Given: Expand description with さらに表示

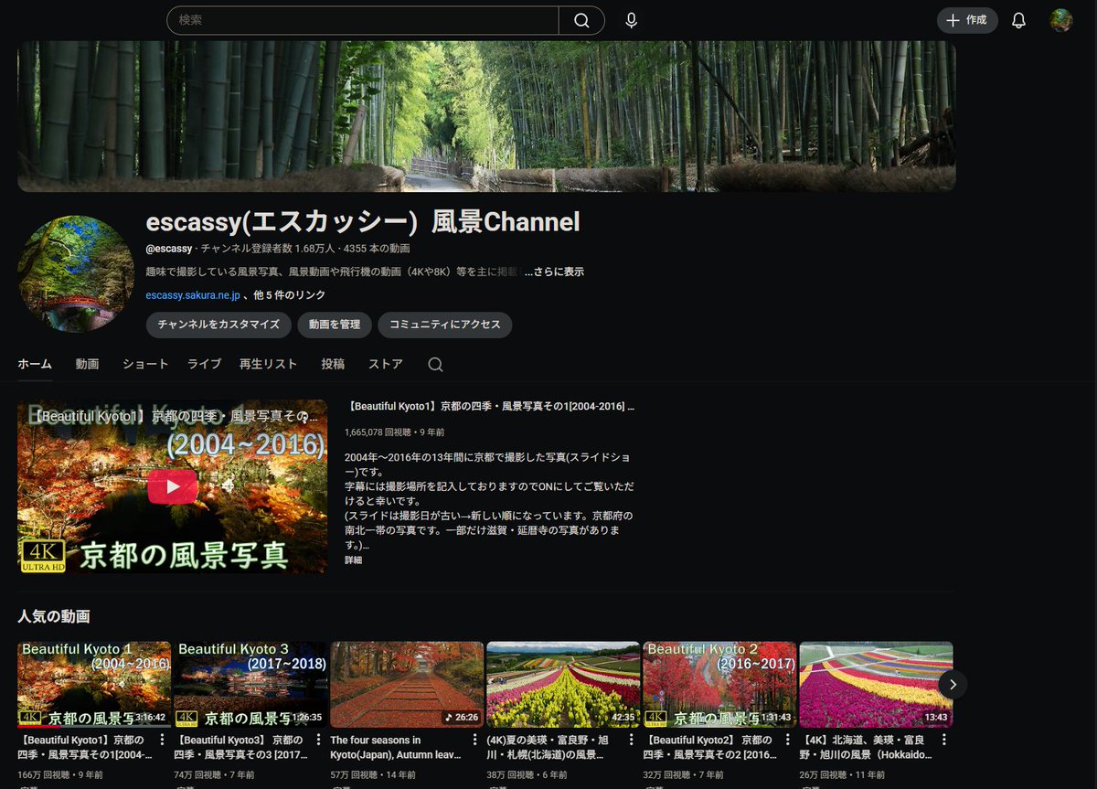Looking at the screenshot, I should coord(554,272).
